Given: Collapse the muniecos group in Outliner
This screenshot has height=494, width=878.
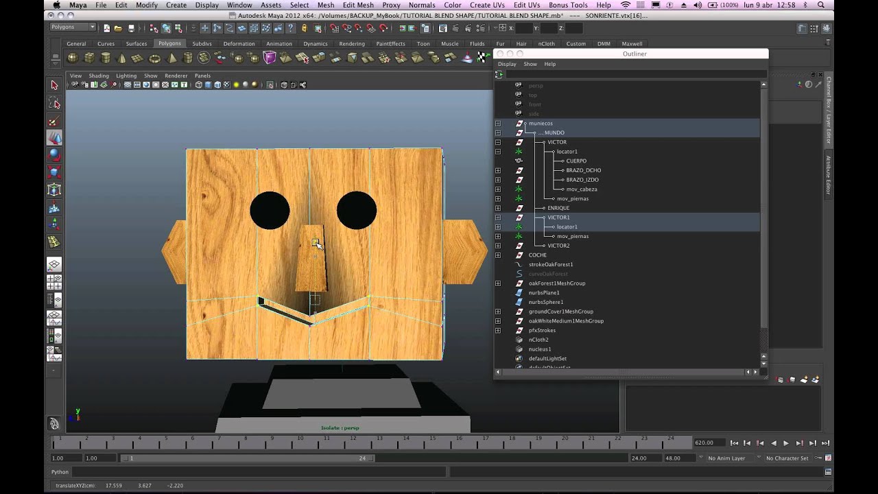Looking at the screenshot, I should (x=498, y=123).
